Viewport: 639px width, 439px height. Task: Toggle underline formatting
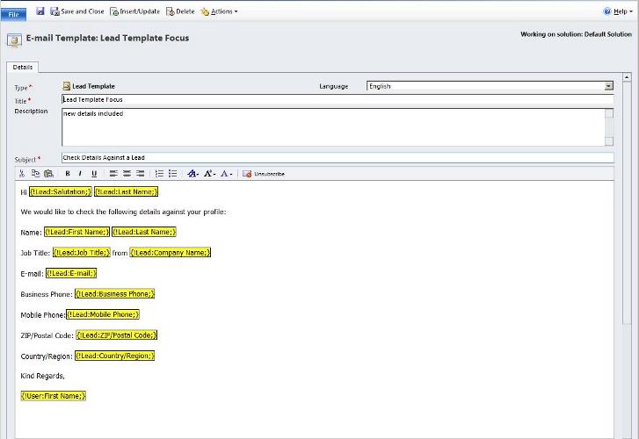coord(94,174)
